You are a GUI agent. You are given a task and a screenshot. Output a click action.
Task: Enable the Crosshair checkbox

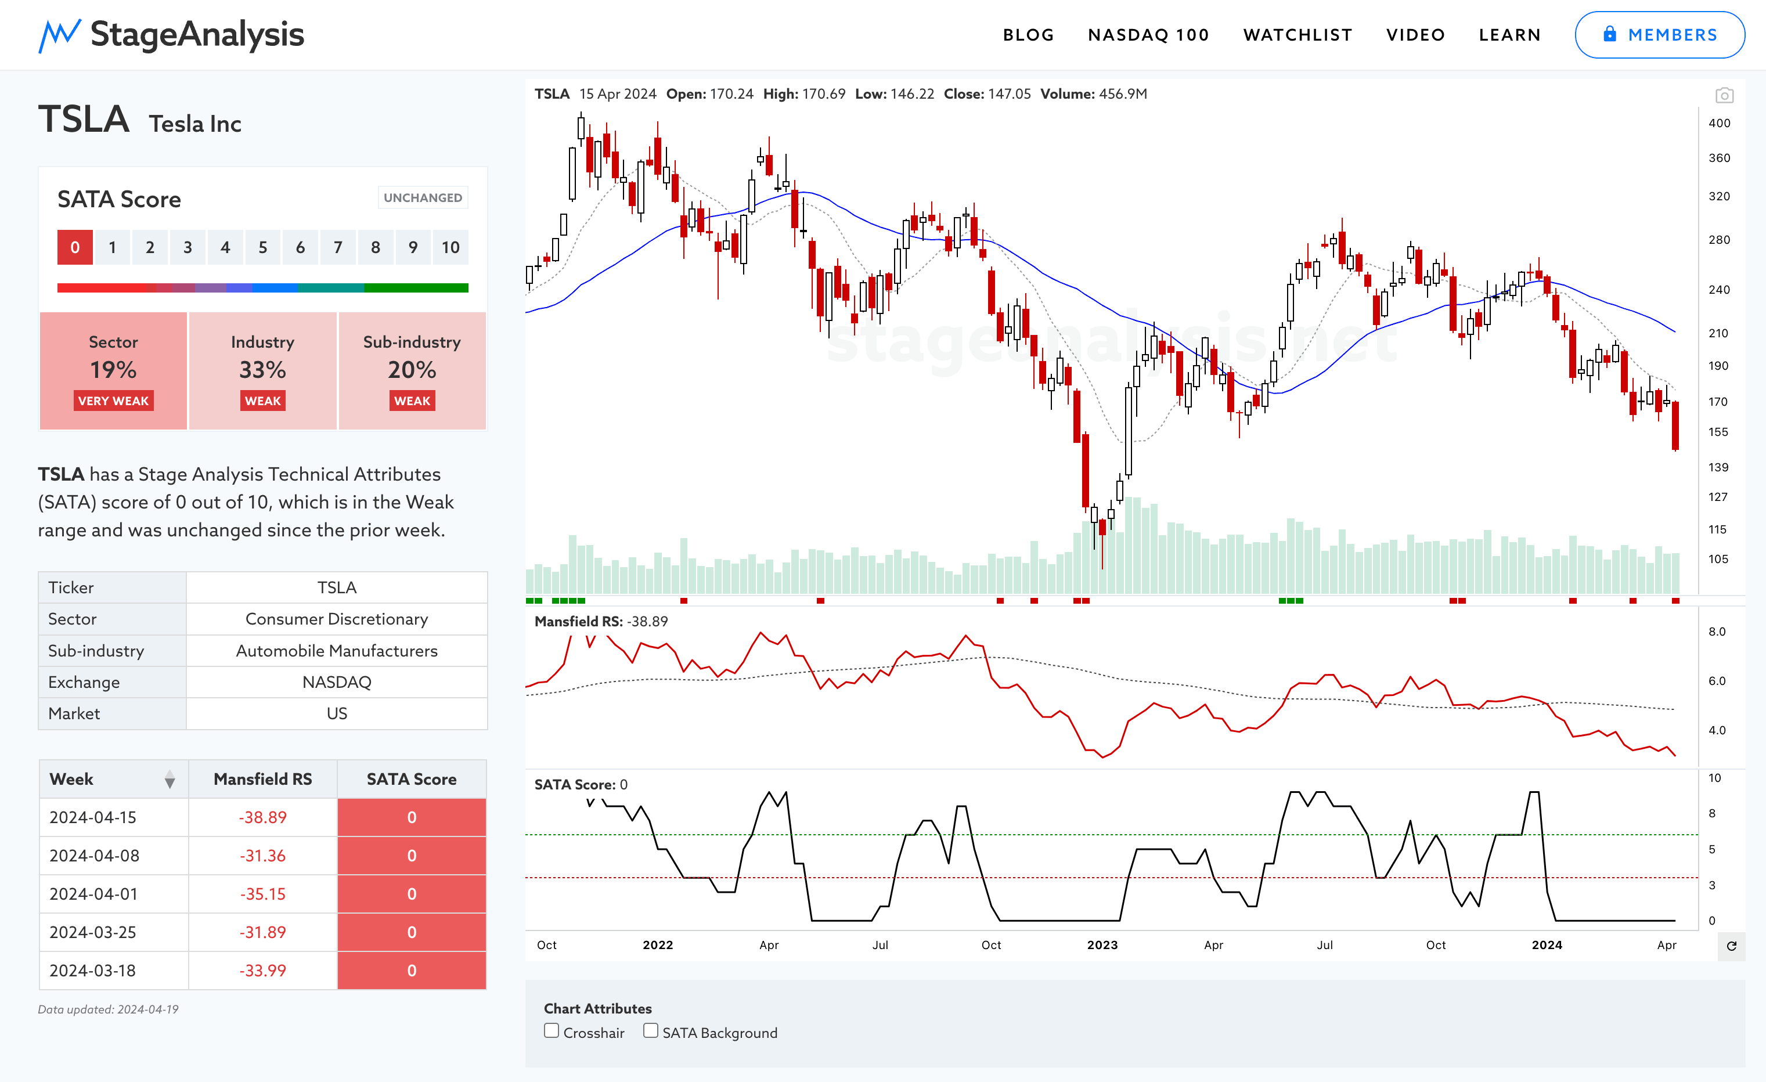click(x=551, y=1030)
